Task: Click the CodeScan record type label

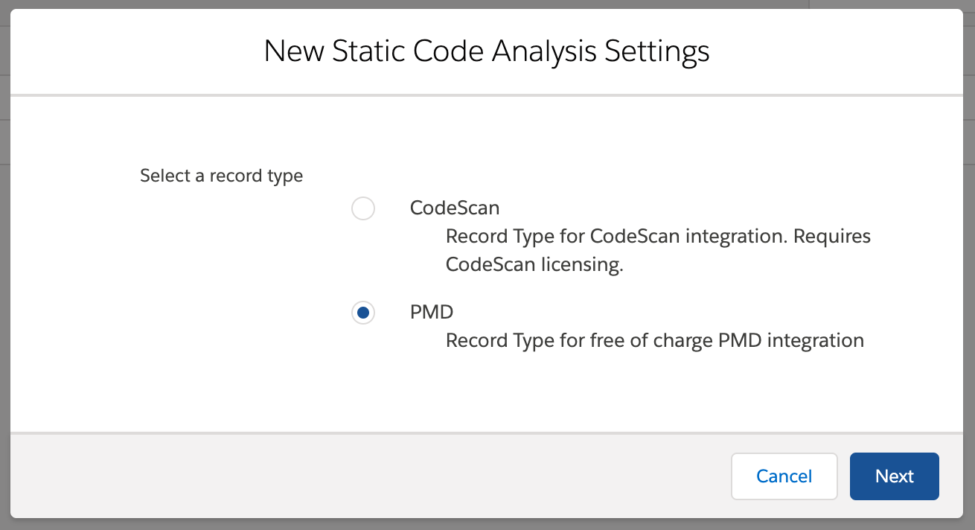Action: click(x=454, y=208)
